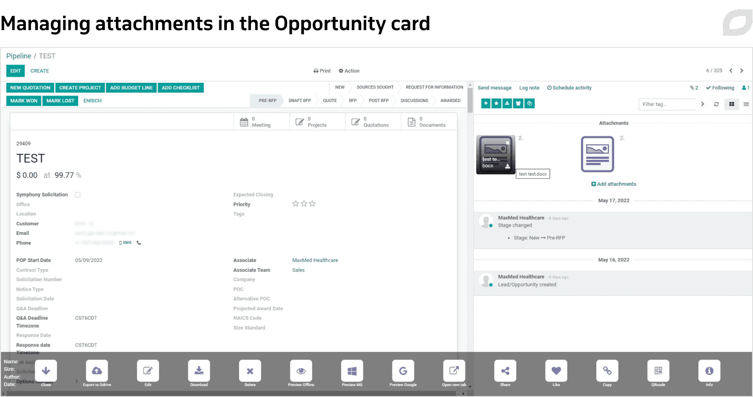Switch attachments to list view
Screen dimensions: 753x397
click(746, 104)
